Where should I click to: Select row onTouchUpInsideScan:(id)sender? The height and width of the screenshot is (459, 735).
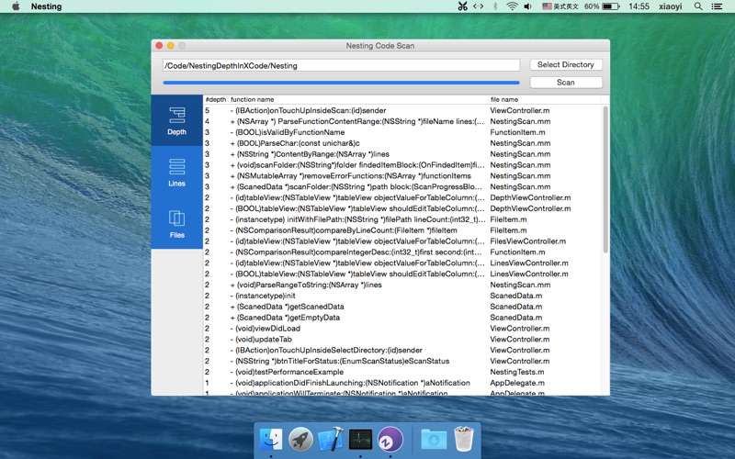[x=402, y=110]
